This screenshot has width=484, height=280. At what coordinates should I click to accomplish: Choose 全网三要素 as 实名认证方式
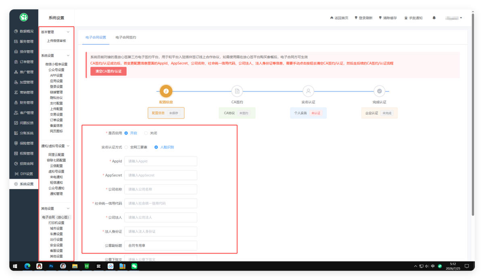tap(136, 147)
